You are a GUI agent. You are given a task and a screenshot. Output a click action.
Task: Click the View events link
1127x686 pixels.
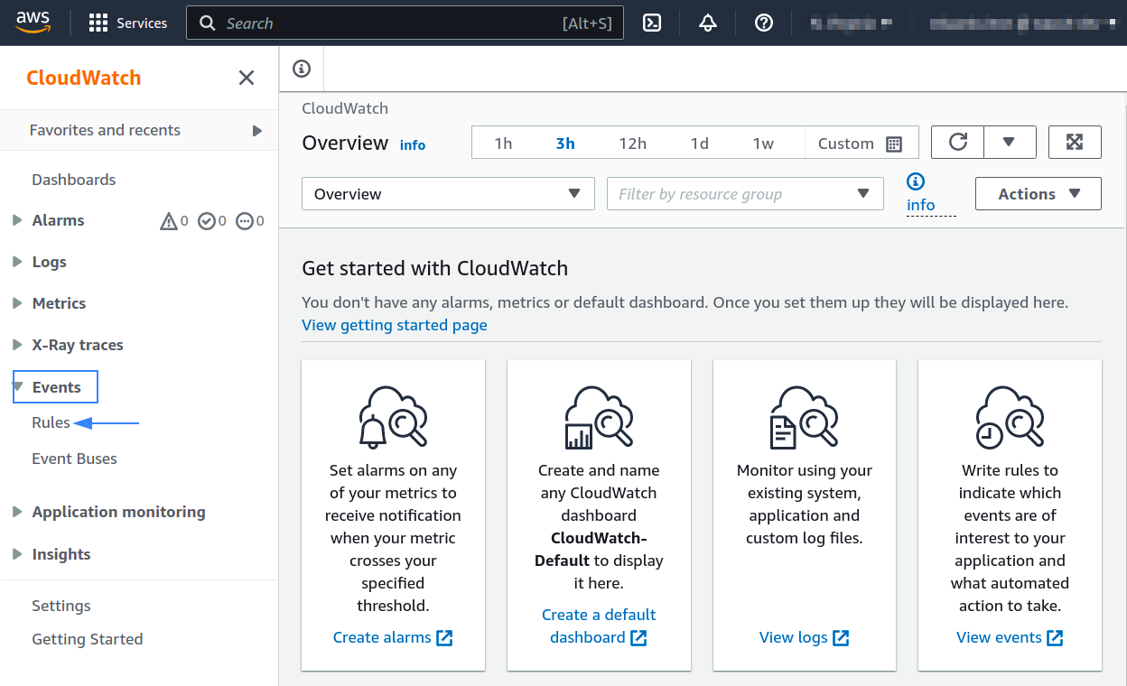[x=1010, y=637]
